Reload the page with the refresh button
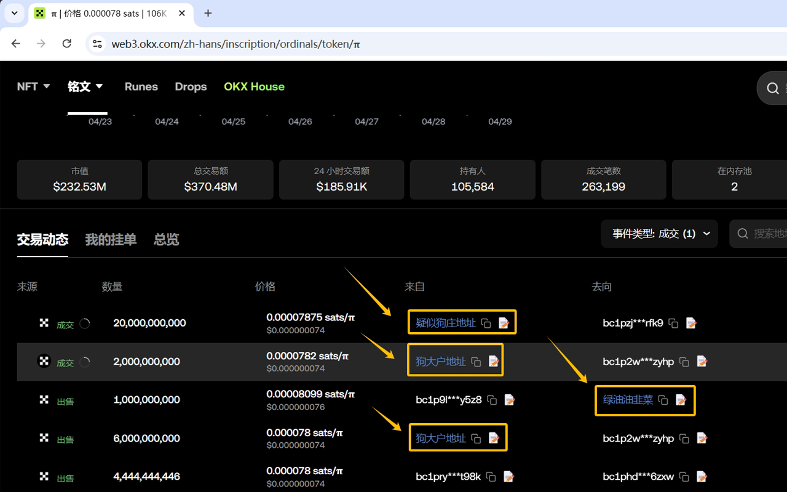 point(67,44)
